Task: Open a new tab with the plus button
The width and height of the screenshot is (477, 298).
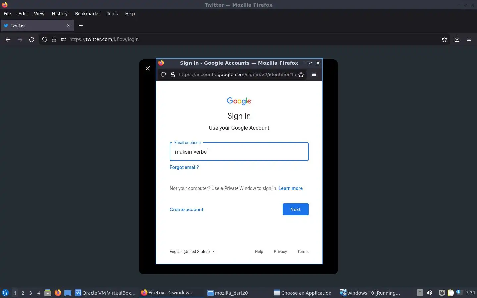Action: coord(81,25)
